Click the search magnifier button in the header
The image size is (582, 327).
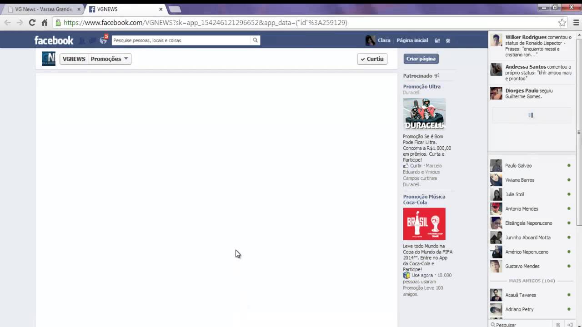(x=256, y=40)
